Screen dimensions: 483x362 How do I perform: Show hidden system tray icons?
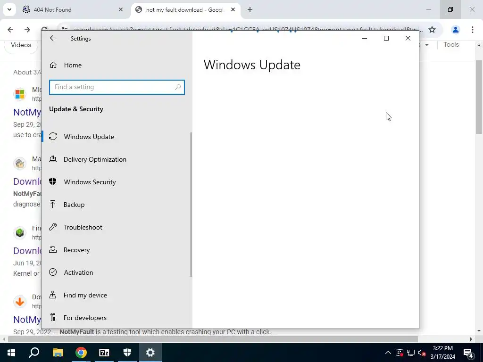click(388, 353)
